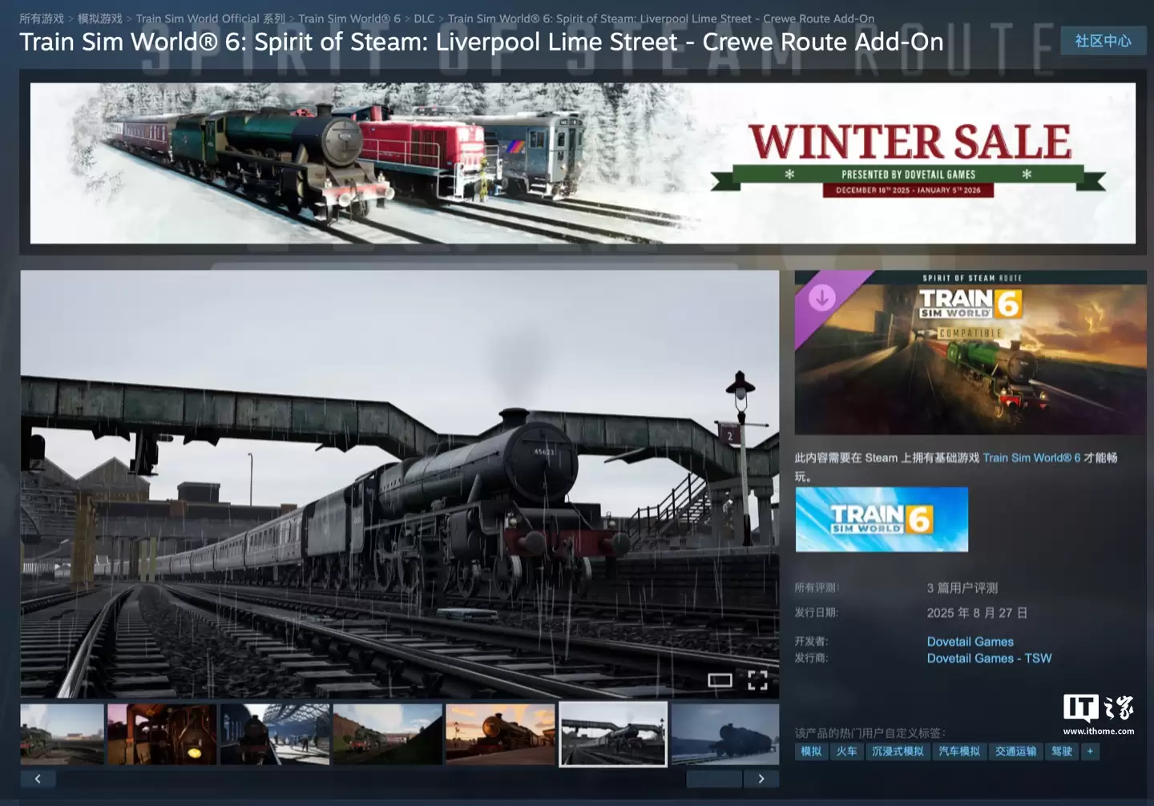Select the sunset locomotive thumbnail
Viewport: 1154px width, 806px height.
pos(500,734)
